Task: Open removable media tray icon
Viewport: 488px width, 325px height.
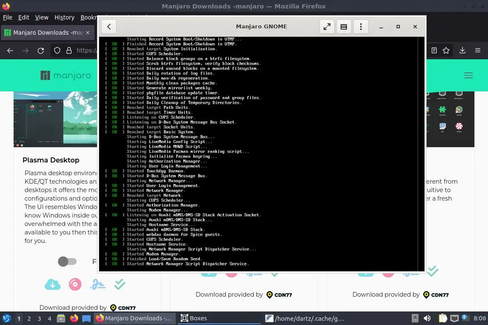Action: pyautogui.click(x=415, y=319)
